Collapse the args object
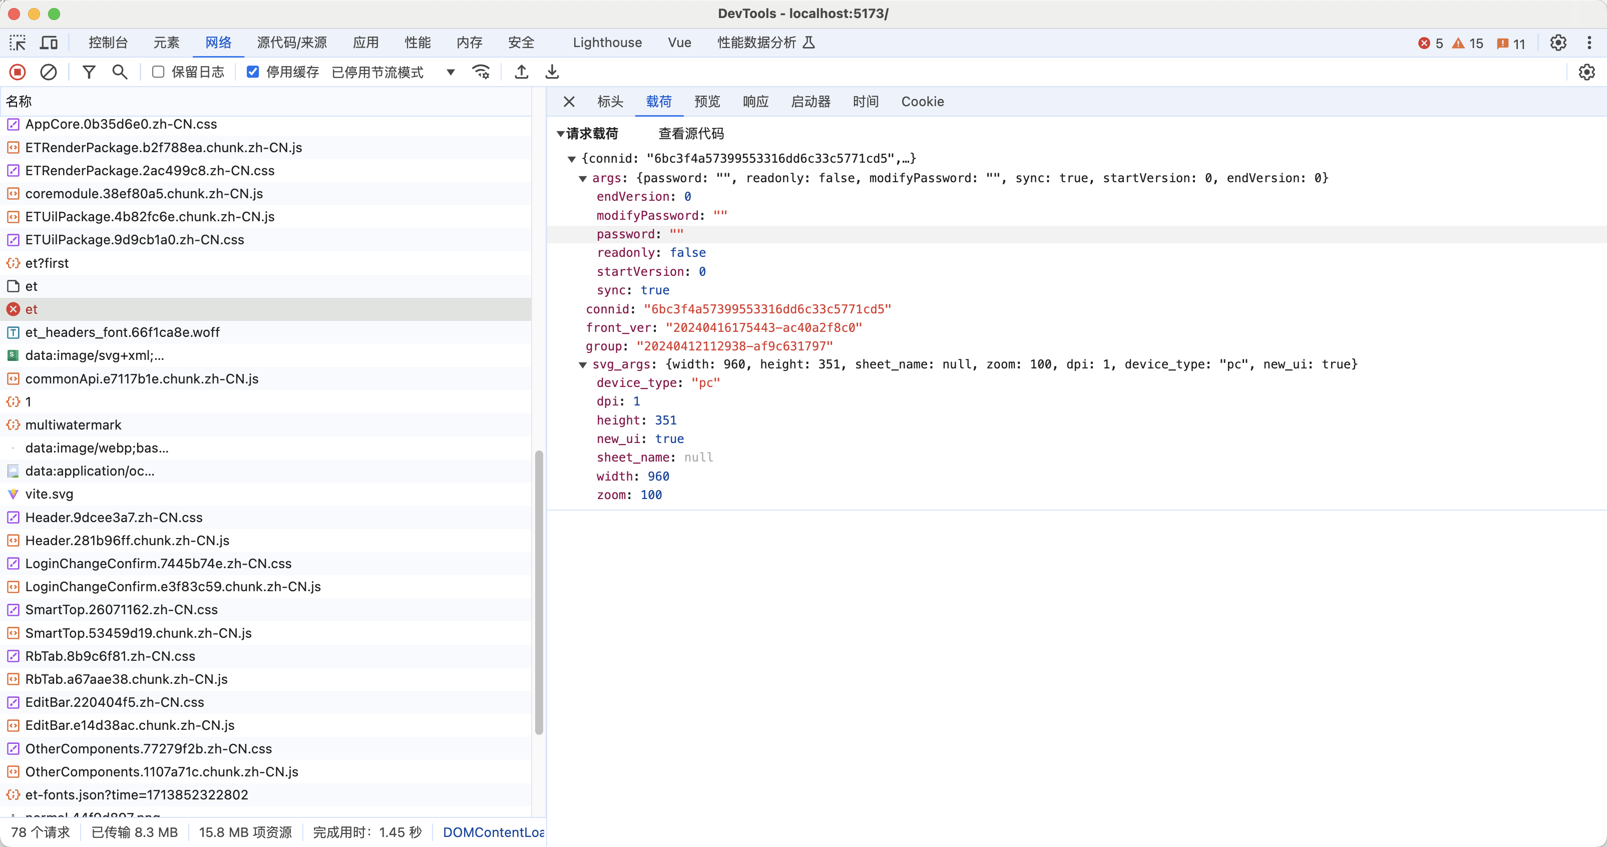Screen dimensions: 1607x847 pyautogui.click(x=583, y=179)
